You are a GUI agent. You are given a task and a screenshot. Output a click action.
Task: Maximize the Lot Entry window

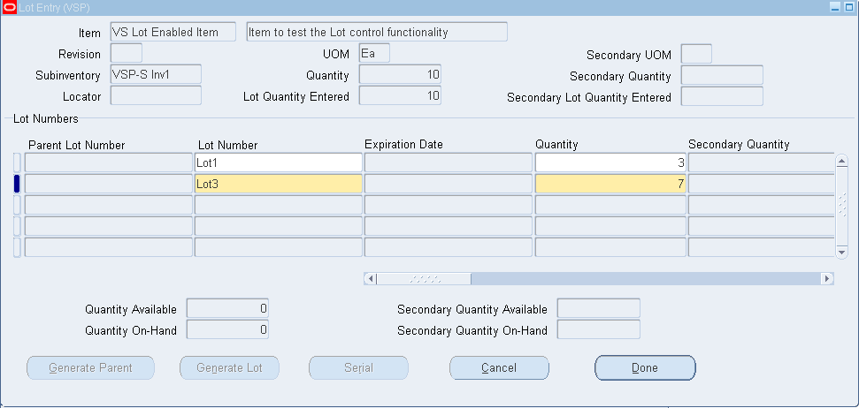tap(848, 7)
